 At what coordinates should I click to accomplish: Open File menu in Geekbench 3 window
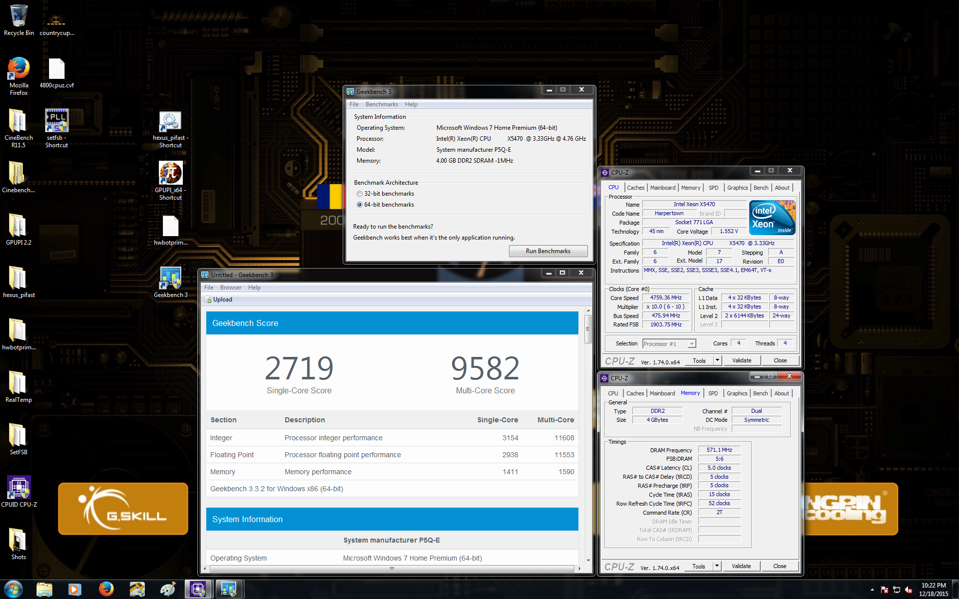pyautogui.click(x=354, y=104)
